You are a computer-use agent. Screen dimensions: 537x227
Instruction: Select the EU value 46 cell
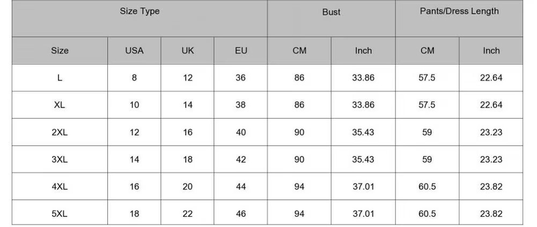(x=241, y=214)
